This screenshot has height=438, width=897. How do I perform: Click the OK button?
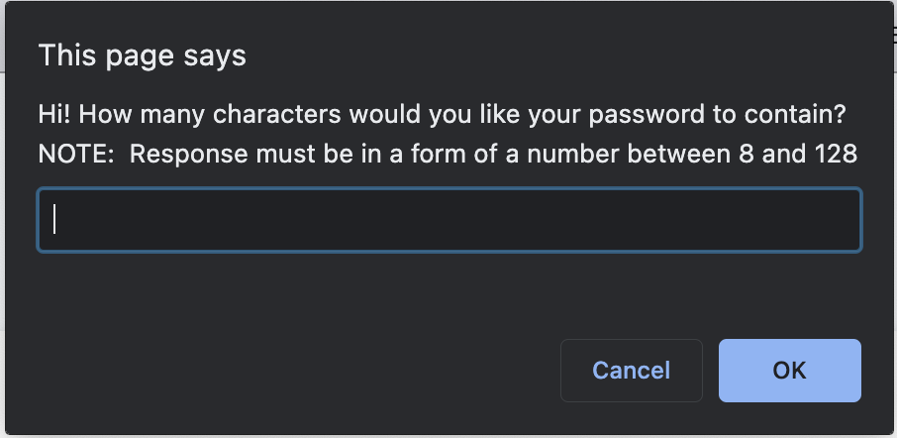coord(789,371)
